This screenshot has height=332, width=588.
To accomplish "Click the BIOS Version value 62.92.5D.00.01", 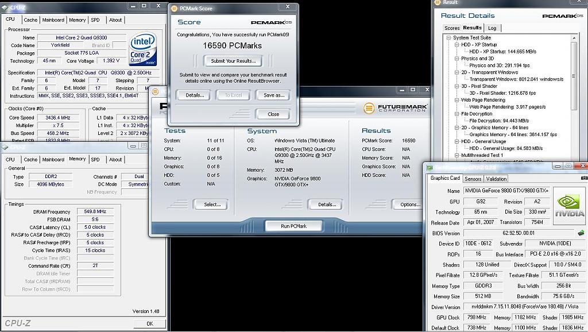I will tap(519, 233).
